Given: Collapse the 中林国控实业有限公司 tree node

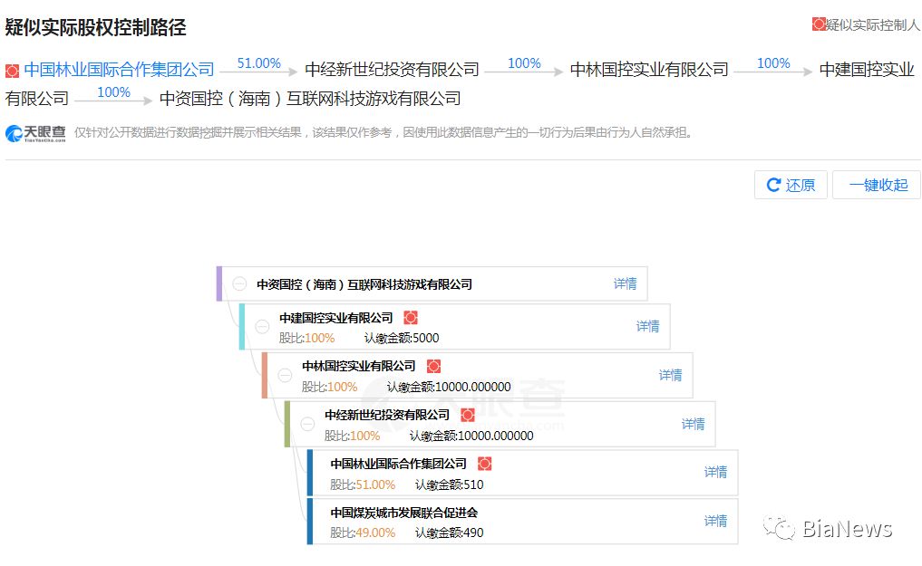Looking at the screenshot, I should pos(286,375).
